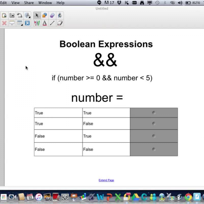The image size is (204, 204).
Task: Click the Screen Shade icon
Action: click(x=12, y=23)
